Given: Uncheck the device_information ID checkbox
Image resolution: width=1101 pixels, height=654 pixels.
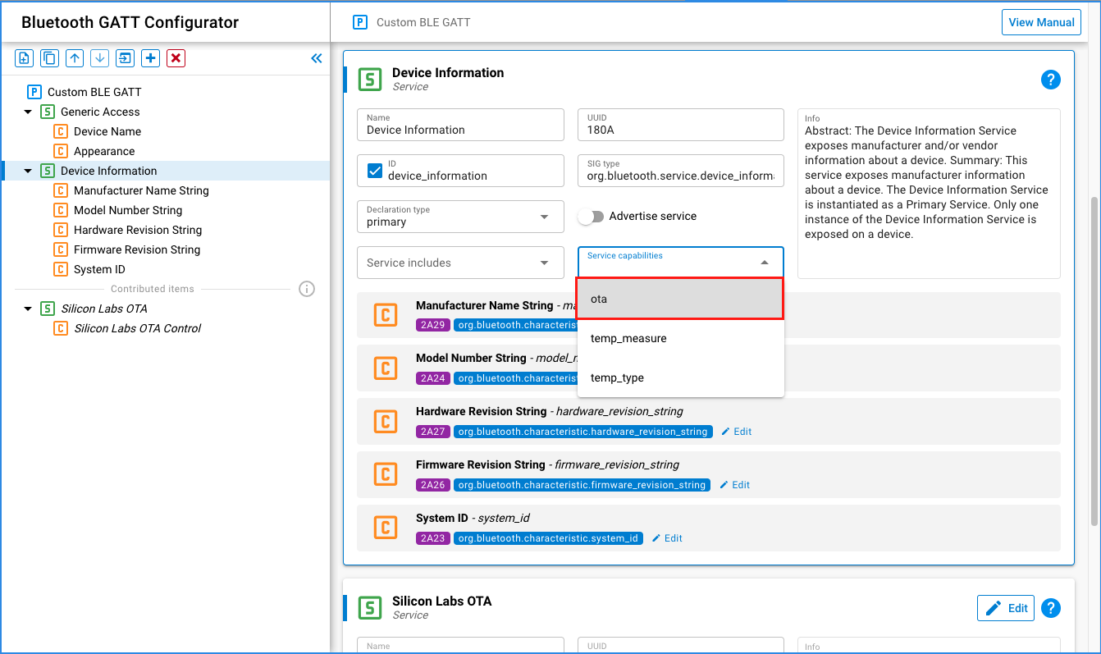Looking at the screenshot, I should pos(375,171).
